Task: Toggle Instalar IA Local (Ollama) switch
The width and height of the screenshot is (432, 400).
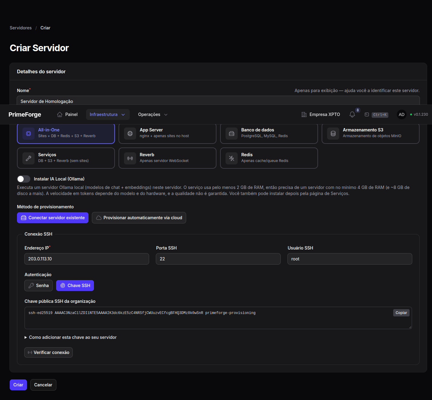Action: pyautogui.click(x=24, y=179)
